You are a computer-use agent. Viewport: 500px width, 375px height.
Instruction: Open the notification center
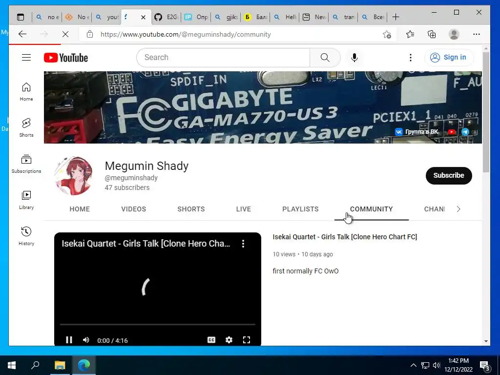point(485,366)
